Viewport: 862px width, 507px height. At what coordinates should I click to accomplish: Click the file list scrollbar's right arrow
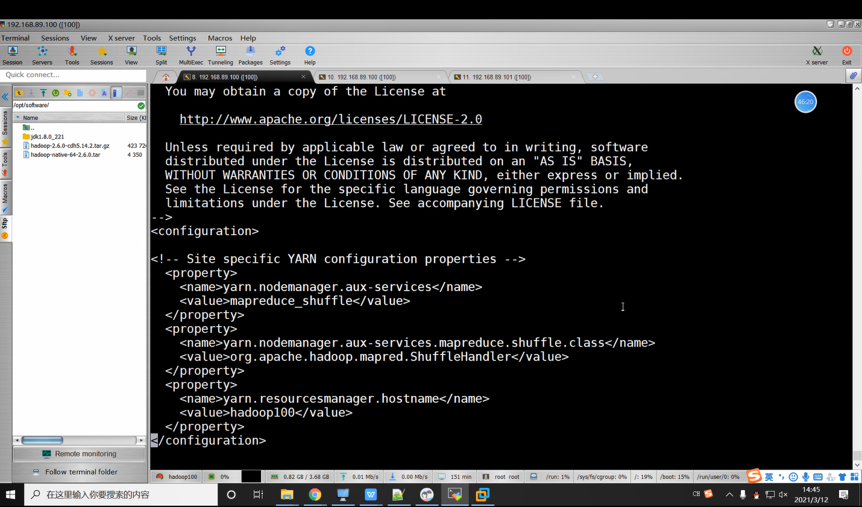click(140, 440)
